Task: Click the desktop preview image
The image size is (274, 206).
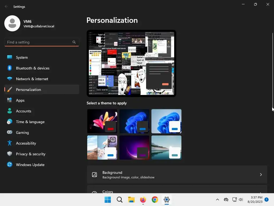Action: [x=131, y=63]
